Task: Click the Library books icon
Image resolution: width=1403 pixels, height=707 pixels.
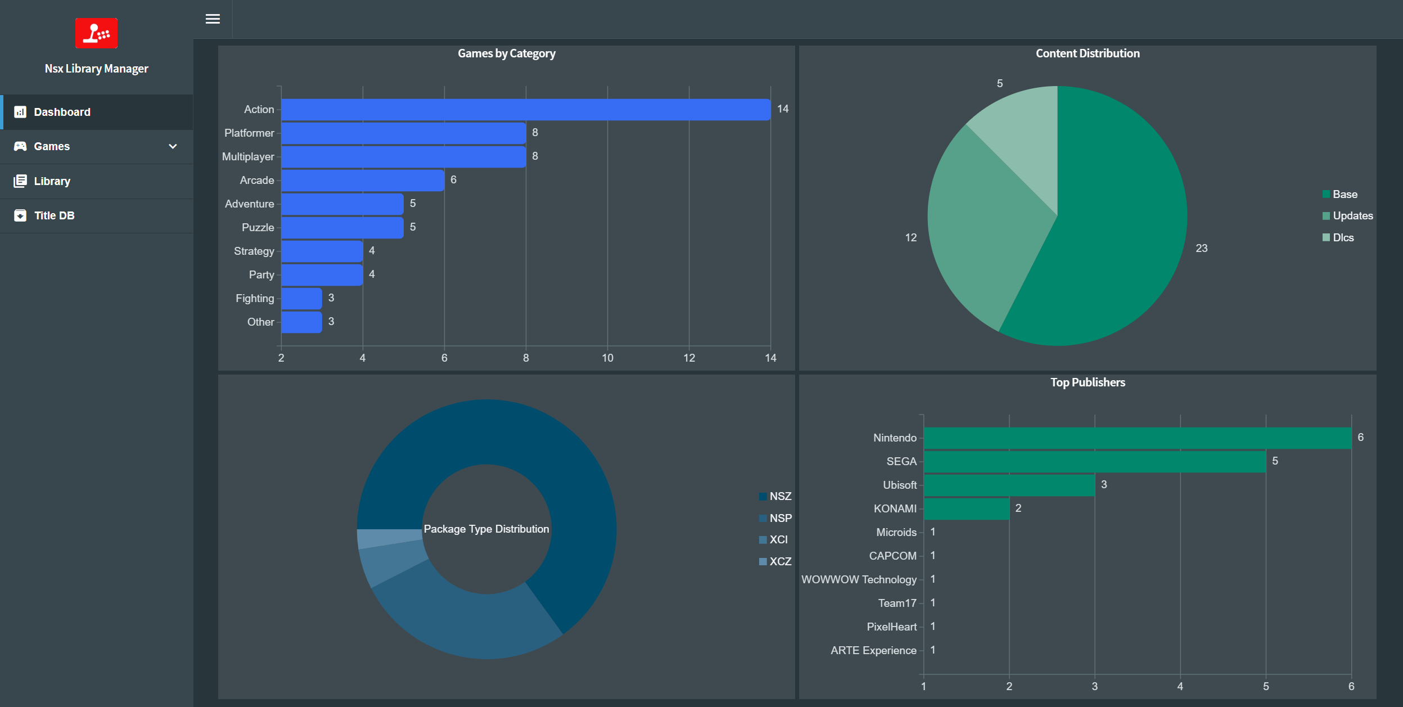Action: tap(20, 181)
